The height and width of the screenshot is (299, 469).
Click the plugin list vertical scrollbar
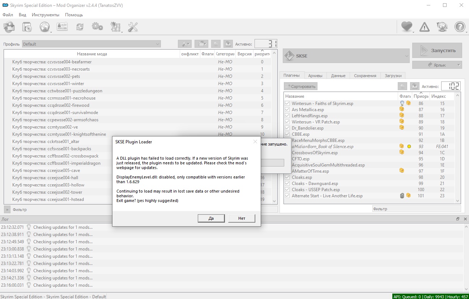[458, 148]
